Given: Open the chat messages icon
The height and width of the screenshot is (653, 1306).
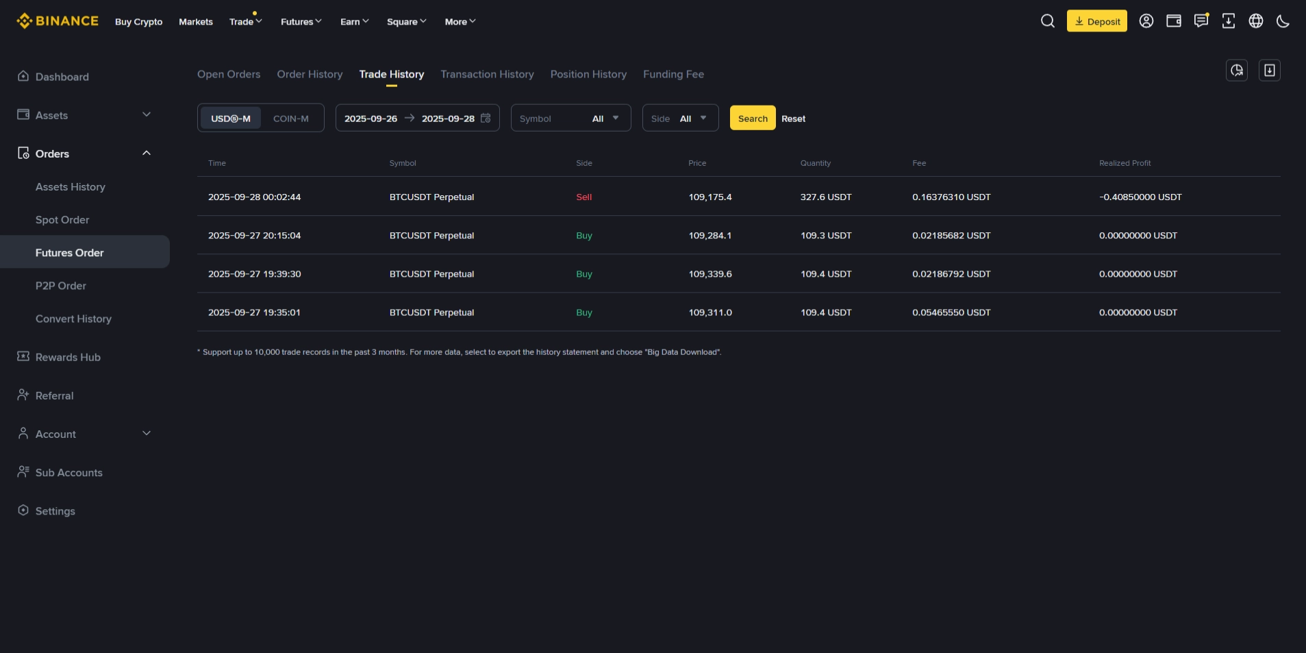Looking at the screenshot, I should pos(1201,21).
